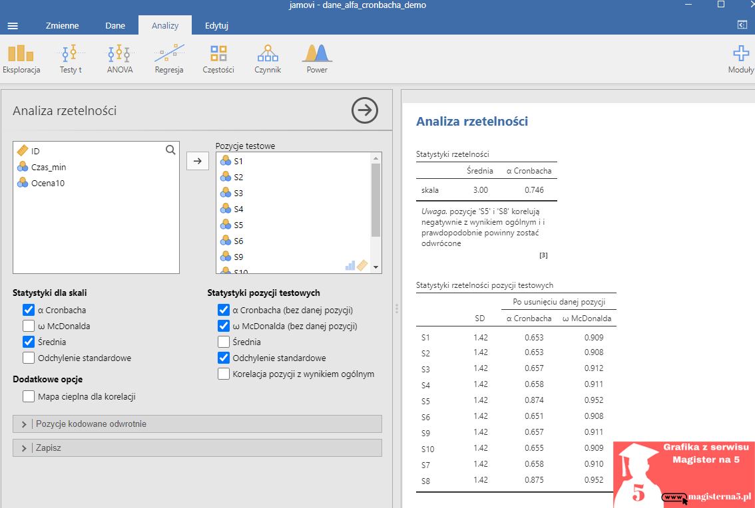Screen dimensions: 755x508
Task: Enable ω McDonalda scale statistic
Action: [x=29, y=326]
